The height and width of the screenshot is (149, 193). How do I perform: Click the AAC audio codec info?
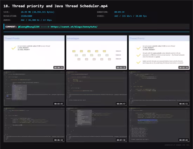coord(36,20)
